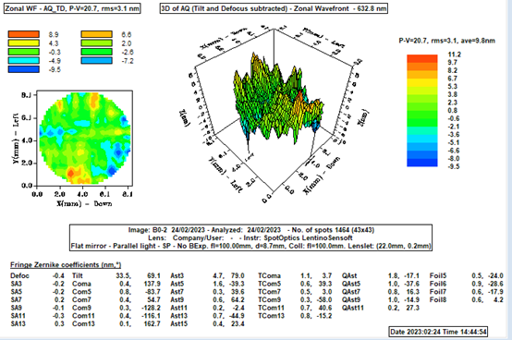
Task: Click the yellow 4.3 legend swatch
Action: pyautogui.click(x=24, y=43)
